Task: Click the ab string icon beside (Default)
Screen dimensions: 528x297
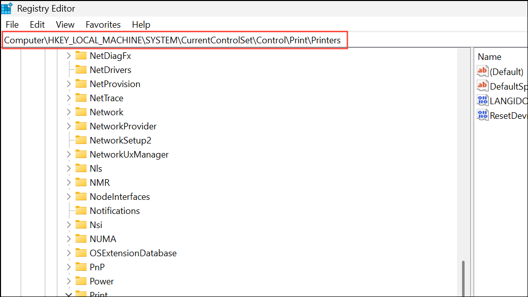Action: pos(482,71)
